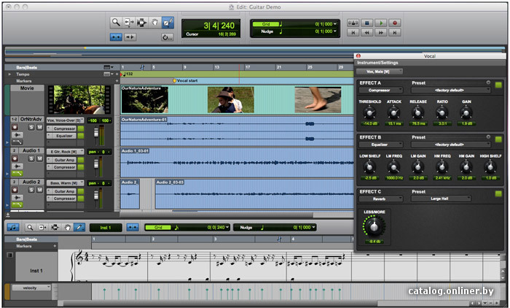This screenshot has width=510, height=308.
Task: Toggle EFFECT C green power button
Action: (498, 194)
